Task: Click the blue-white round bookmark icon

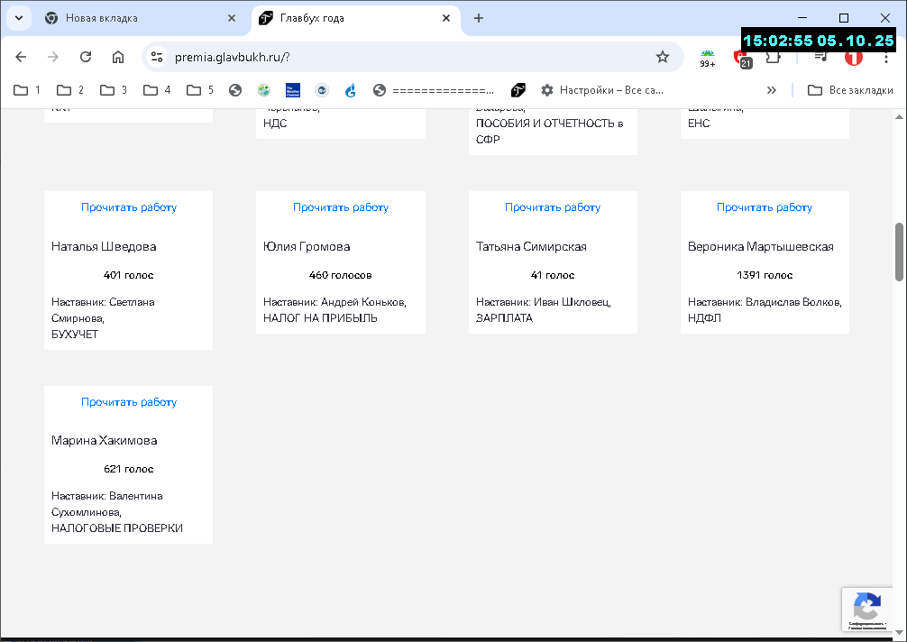Action: 322,90
